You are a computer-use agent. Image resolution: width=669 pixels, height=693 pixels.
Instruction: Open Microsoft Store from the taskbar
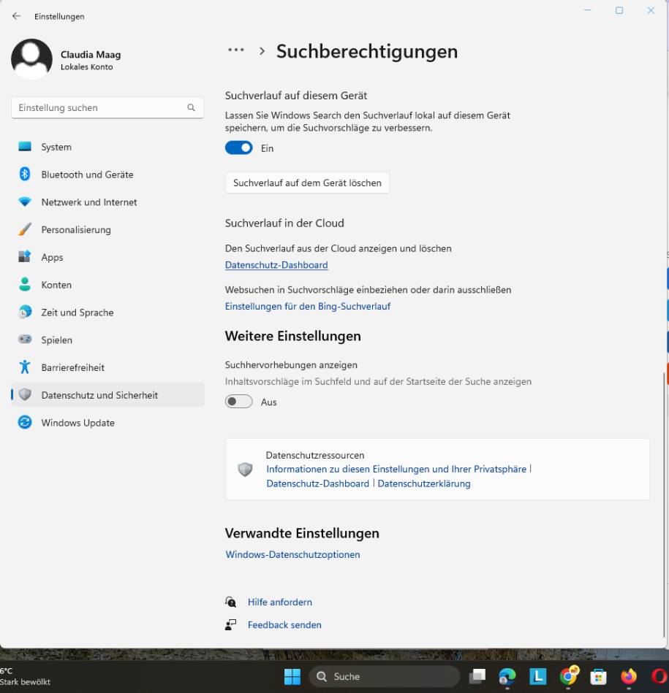(x=599, y=677)
